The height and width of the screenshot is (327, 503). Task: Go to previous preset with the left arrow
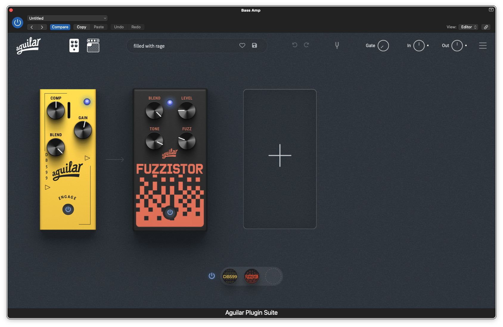(x=32, y=27)
